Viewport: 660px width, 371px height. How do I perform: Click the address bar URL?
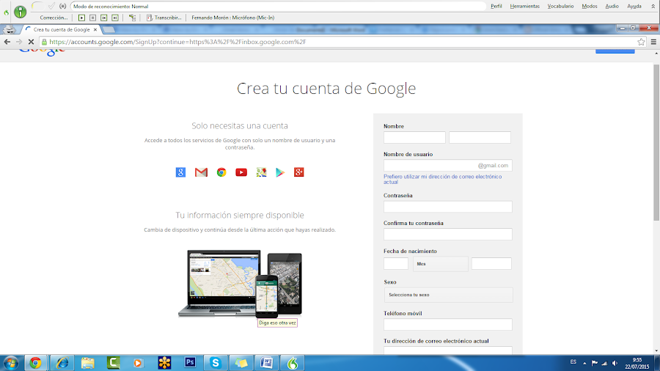pyautogui.click(x=177, y=42)
